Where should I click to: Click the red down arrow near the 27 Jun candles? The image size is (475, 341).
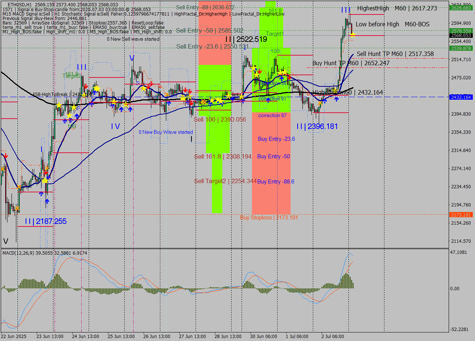point(186,90)
